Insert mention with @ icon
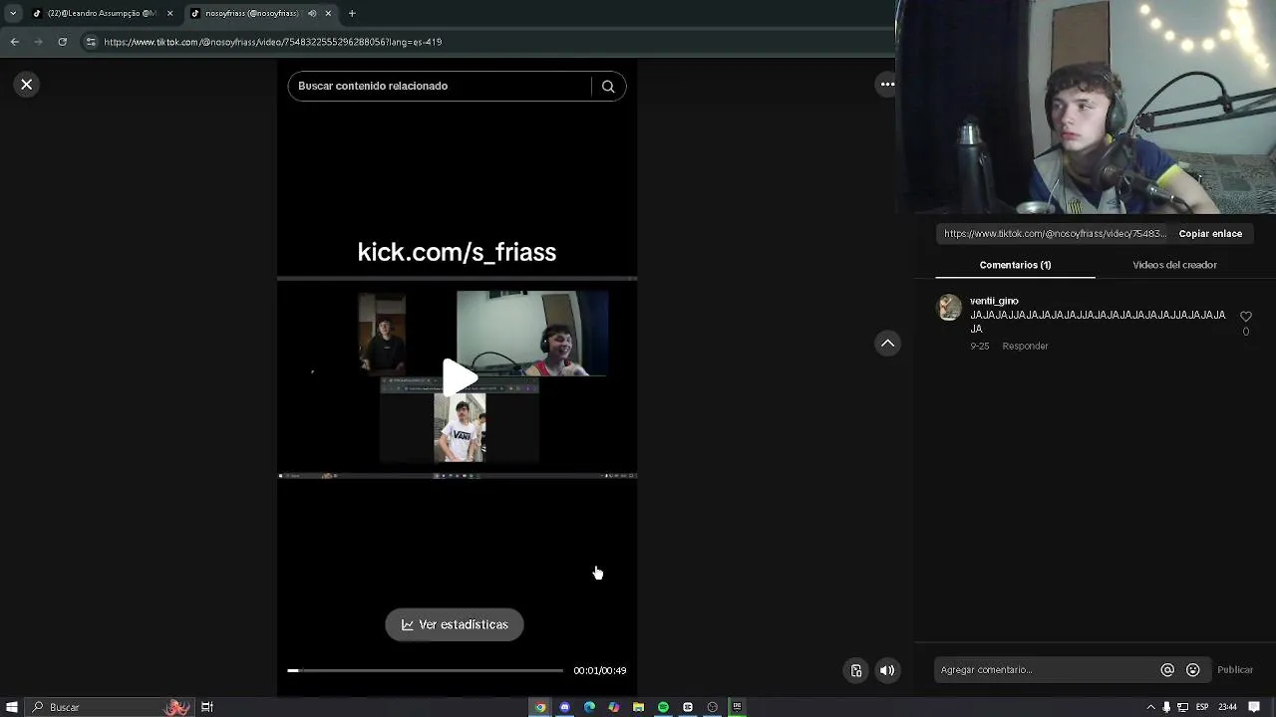The width and height of the screenshot is (1276, 717). [1167, 670]
